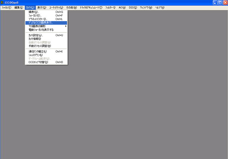This screenshot has height=159, width=228.
Task: Open the DSS menu
Action: point(133,7)
